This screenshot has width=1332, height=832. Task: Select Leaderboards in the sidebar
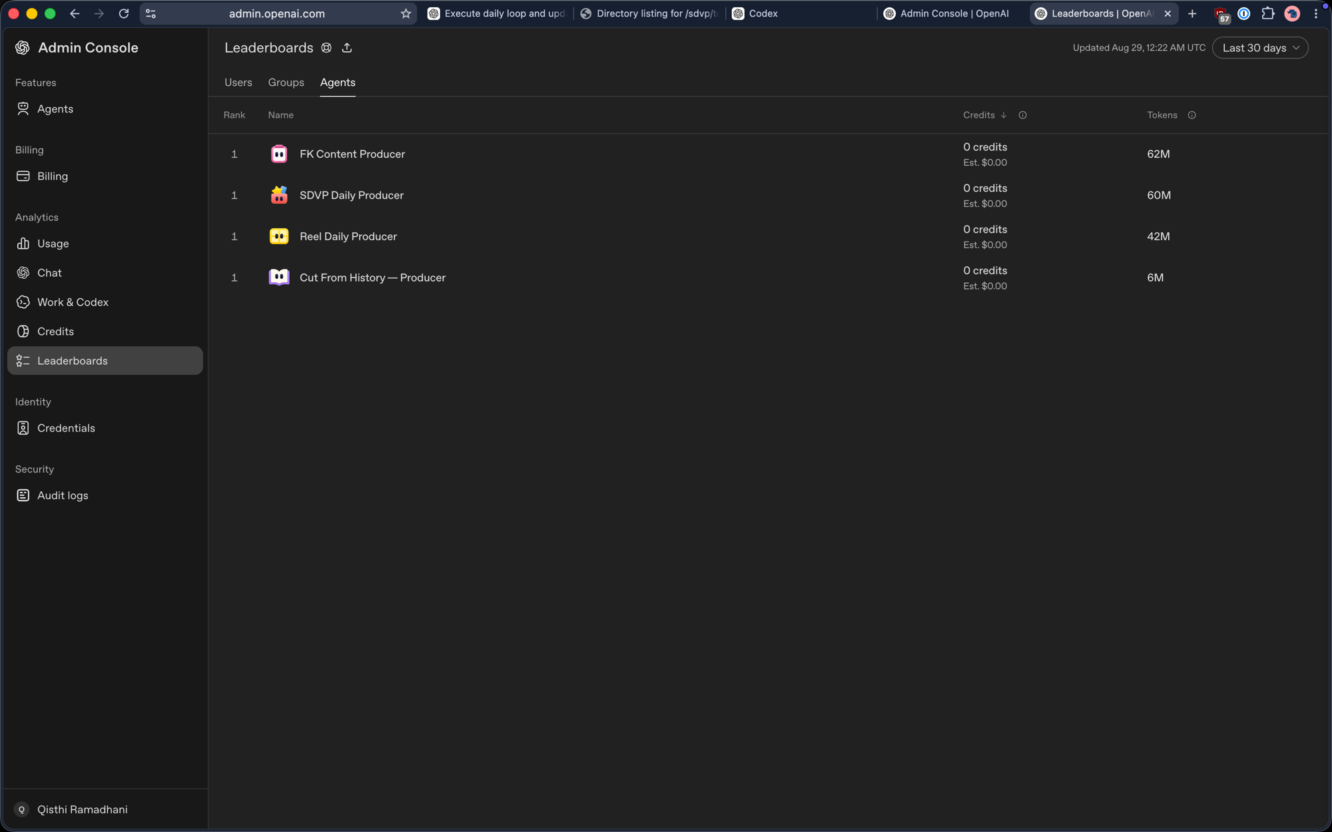(x=105, y=361)
